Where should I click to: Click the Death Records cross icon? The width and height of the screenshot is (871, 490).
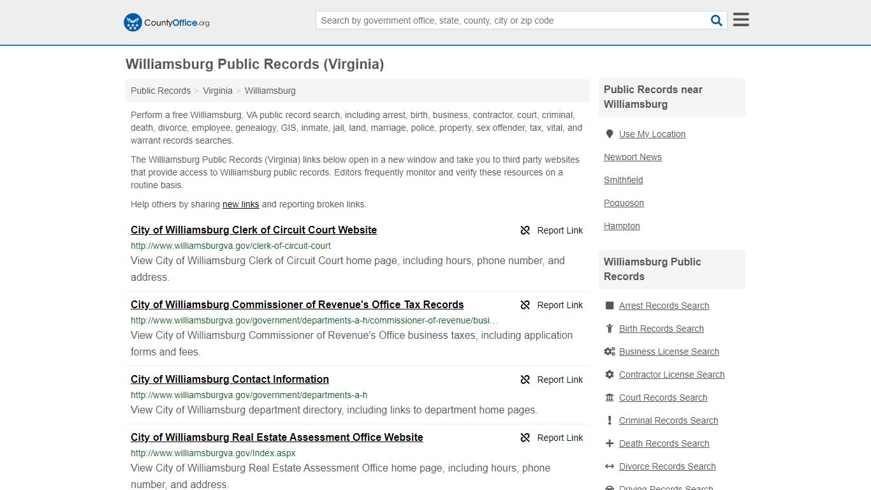[610, 443]
